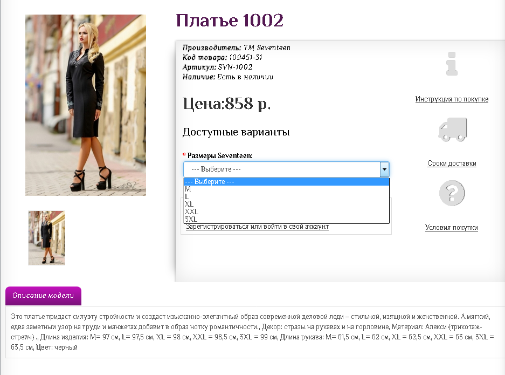Click the question mark icon
The width and height of the screenshot is (505, 375).
pyautogui.click(x=452, y=193)
